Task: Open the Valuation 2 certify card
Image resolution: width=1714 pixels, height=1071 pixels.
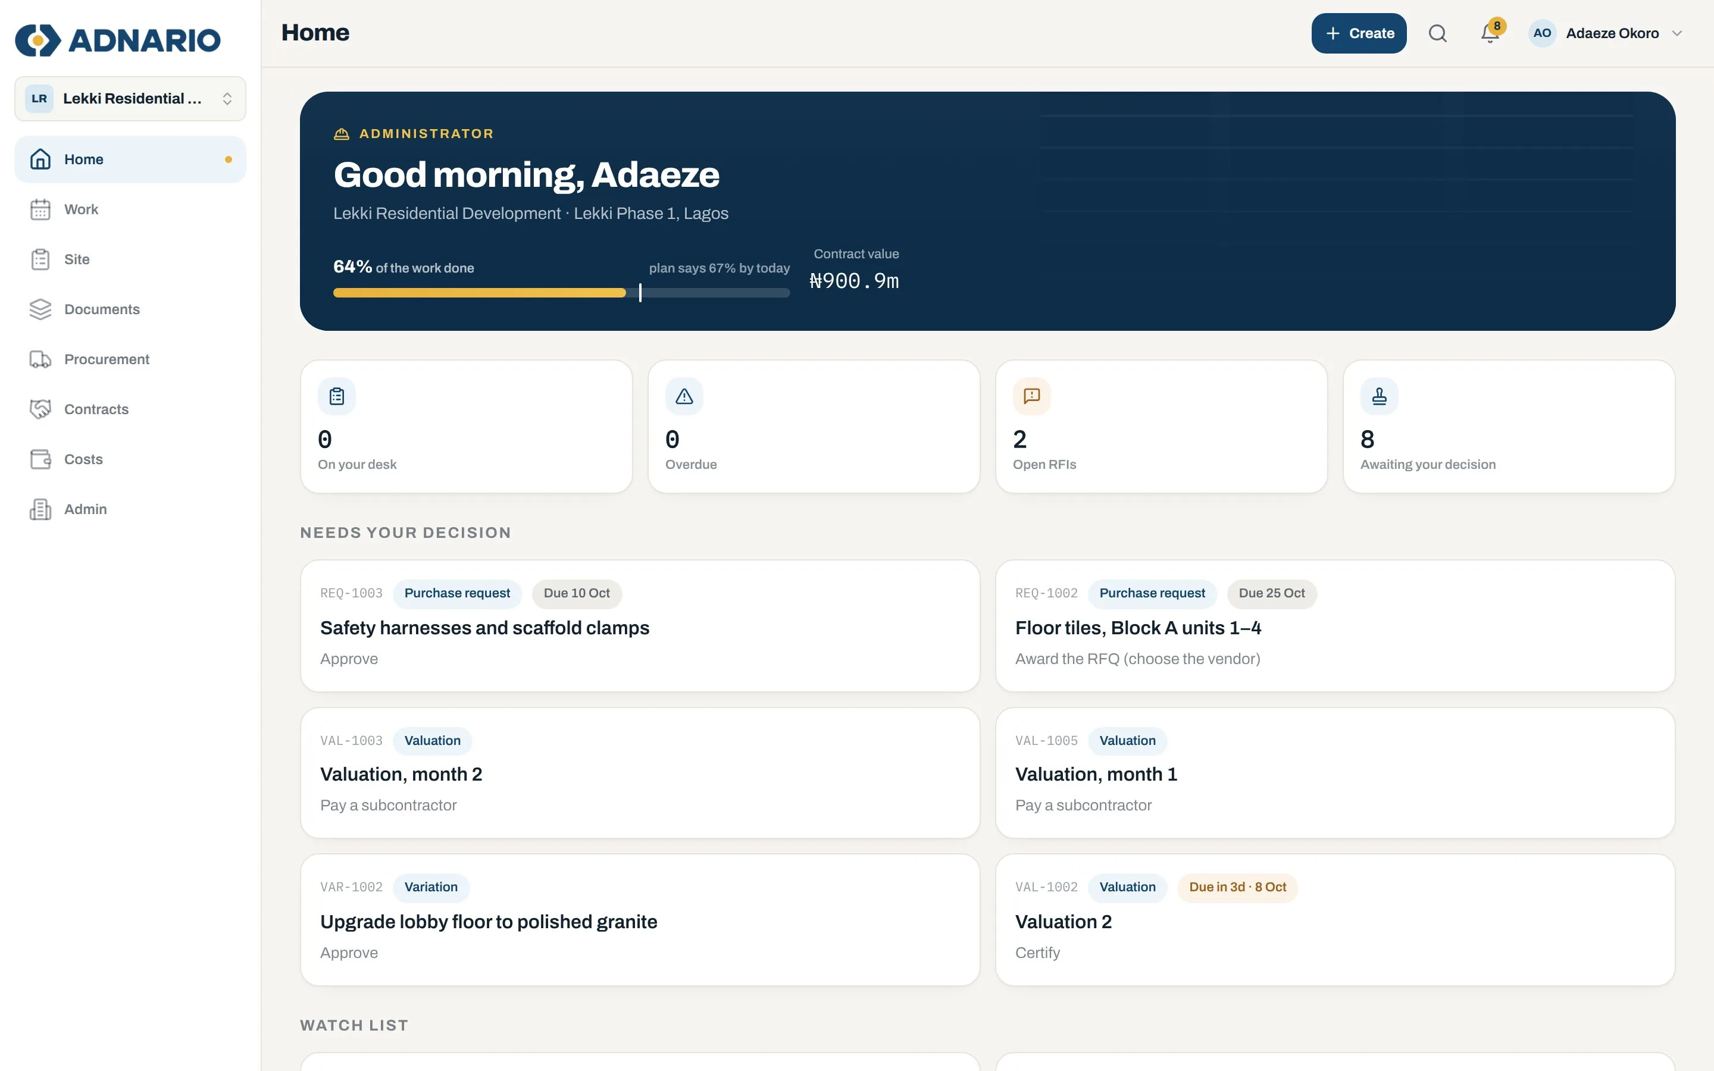Action: point(1334,919)
